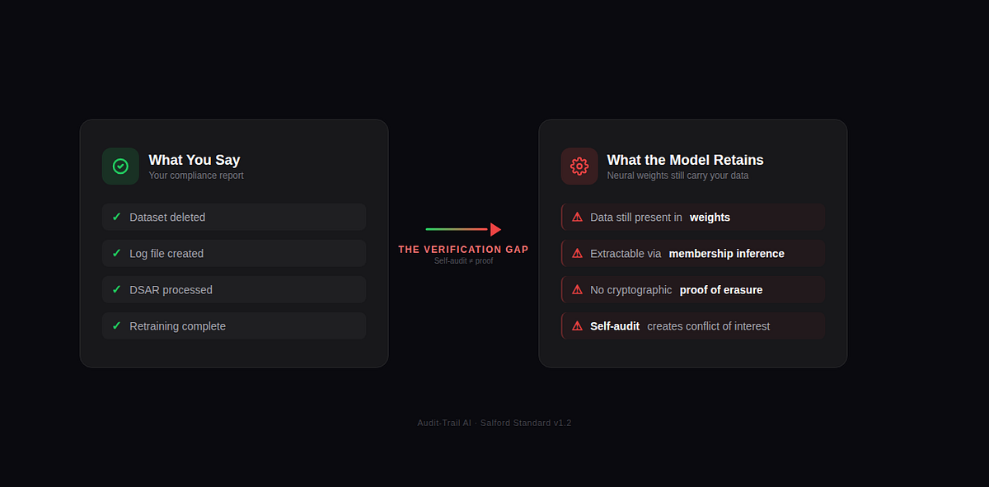The width and height of the screenshot is (989, 487).
Task: Click the Audit-Trail AI Salford Standard footer
Action: coord(494,423)
